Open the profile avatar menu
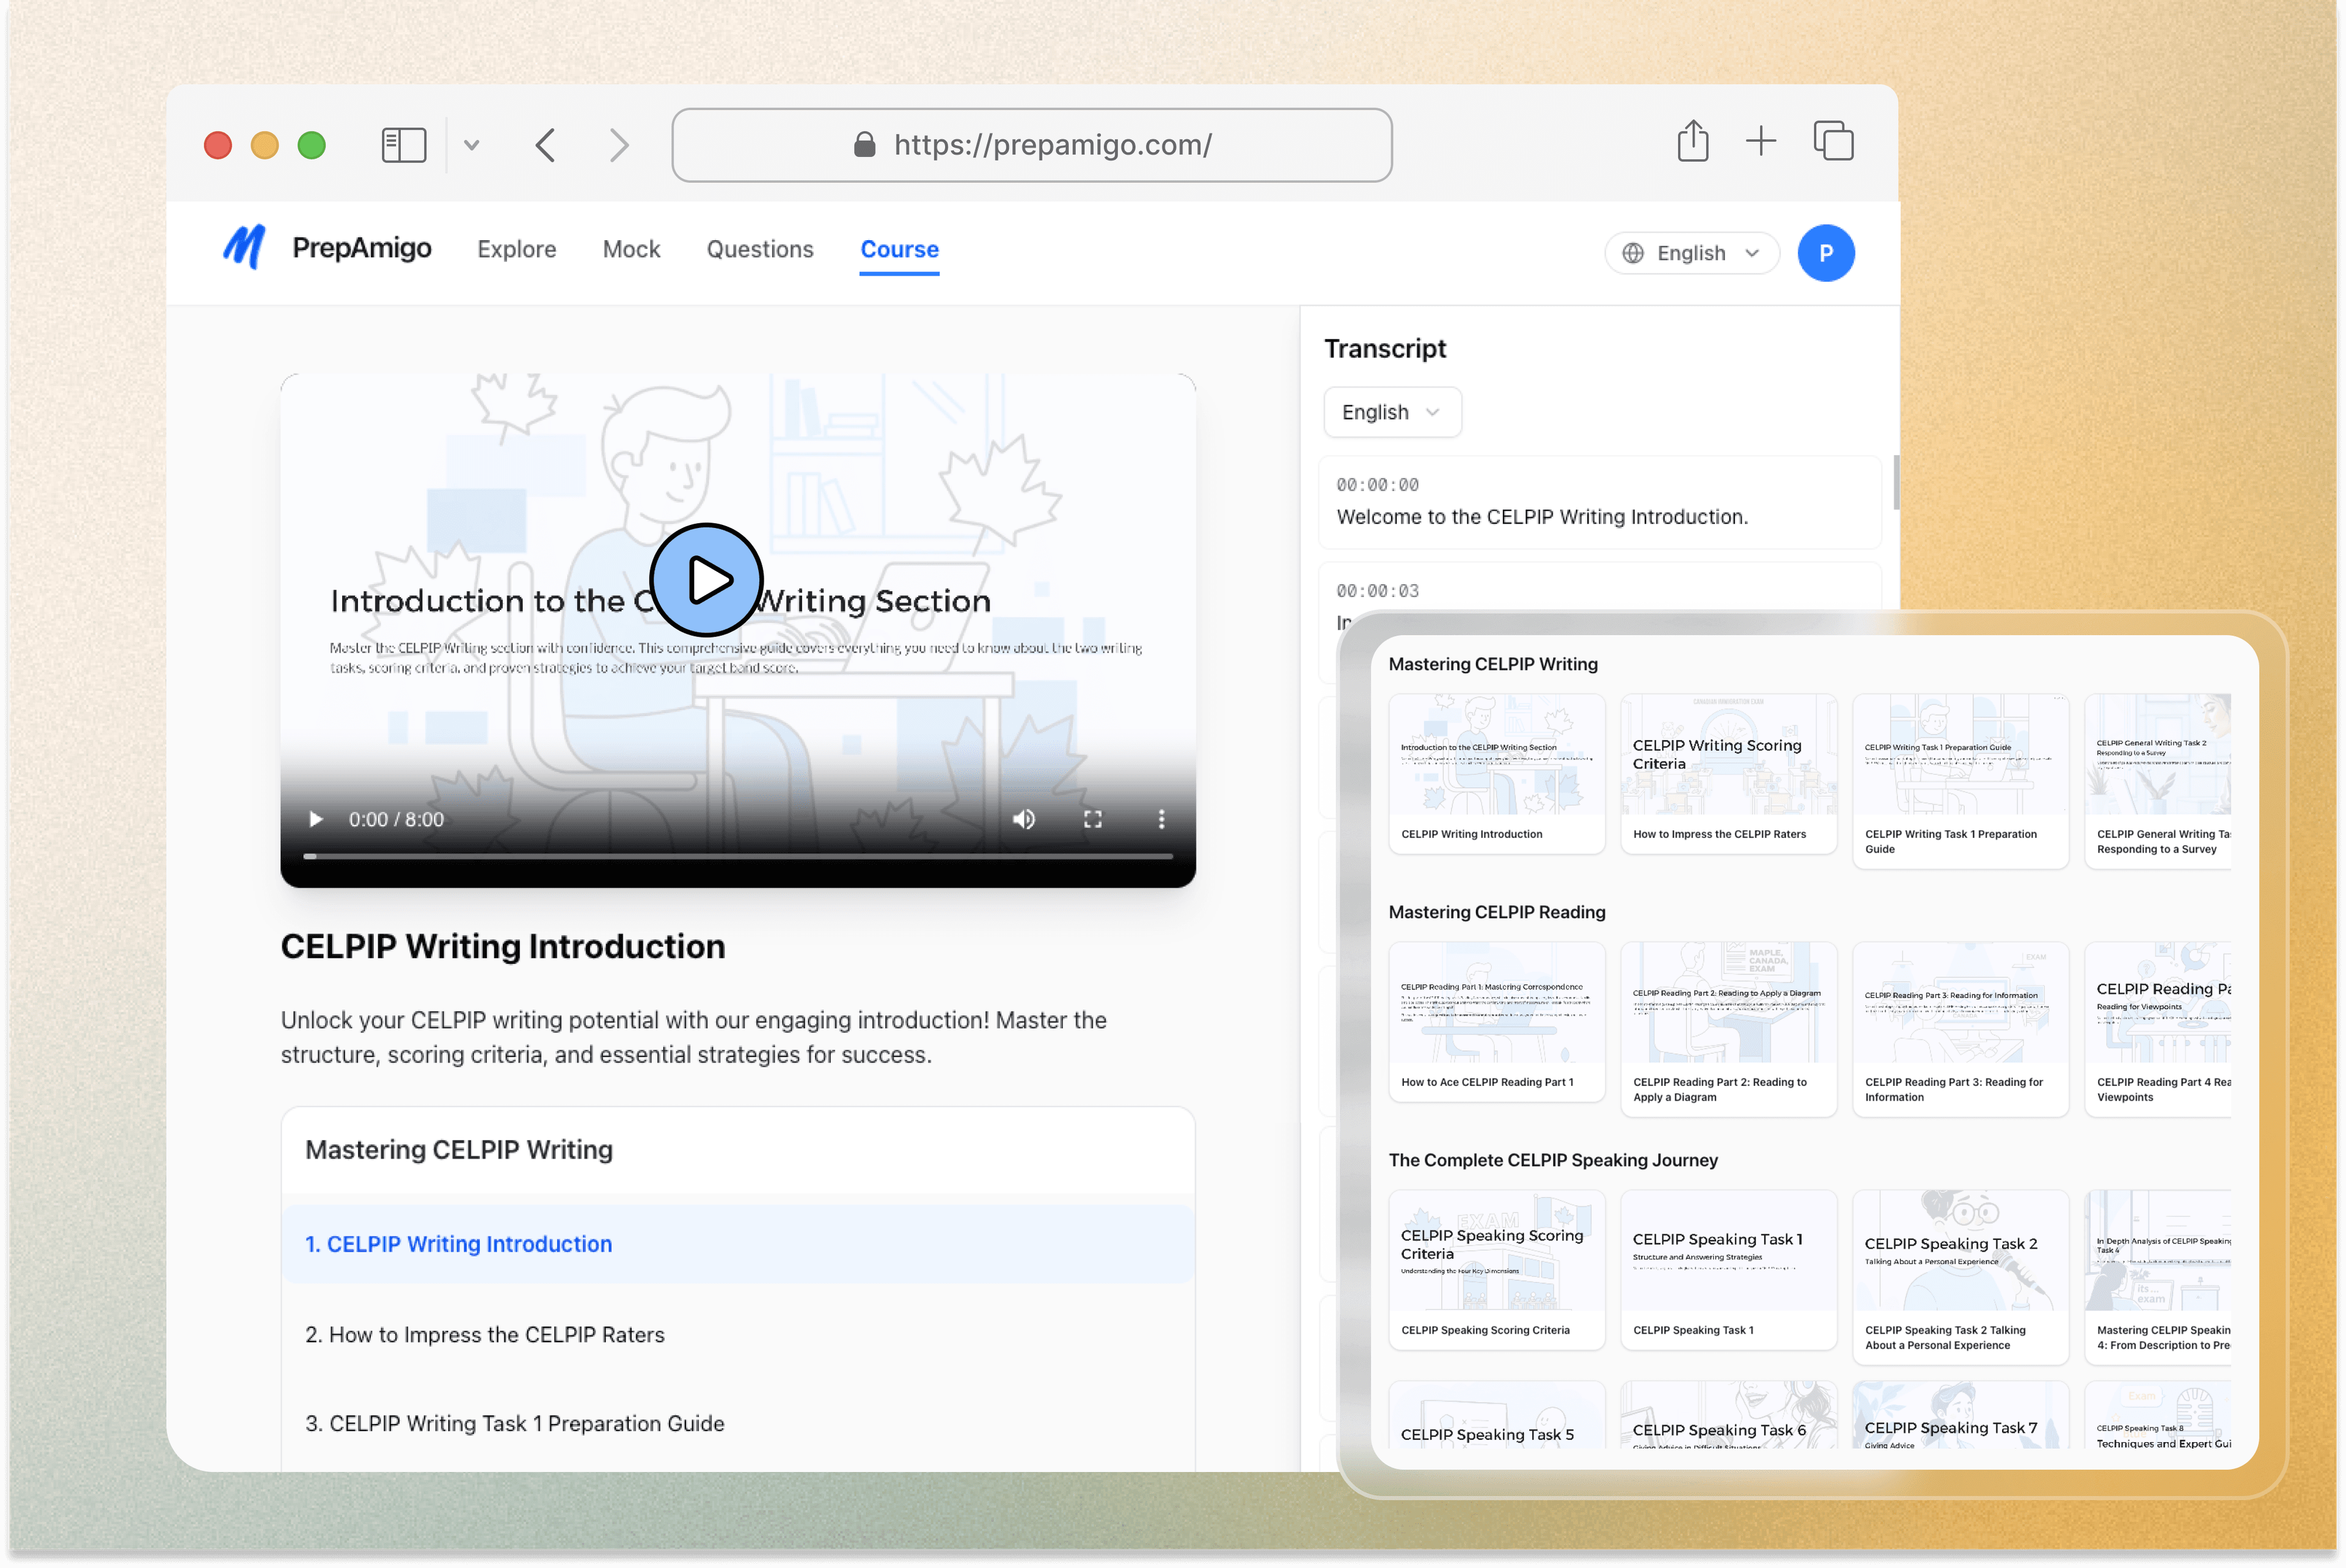 [x=1826, y=253]
